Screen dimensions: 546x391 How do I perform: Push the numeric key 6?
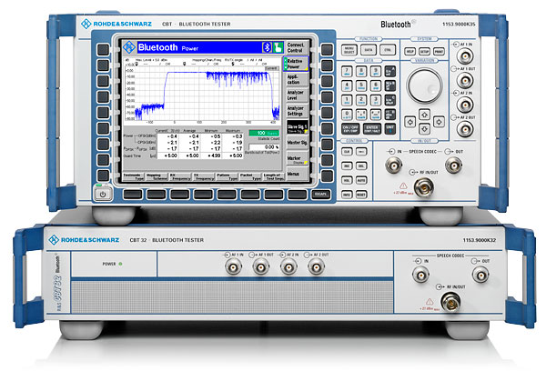[375, 85]
